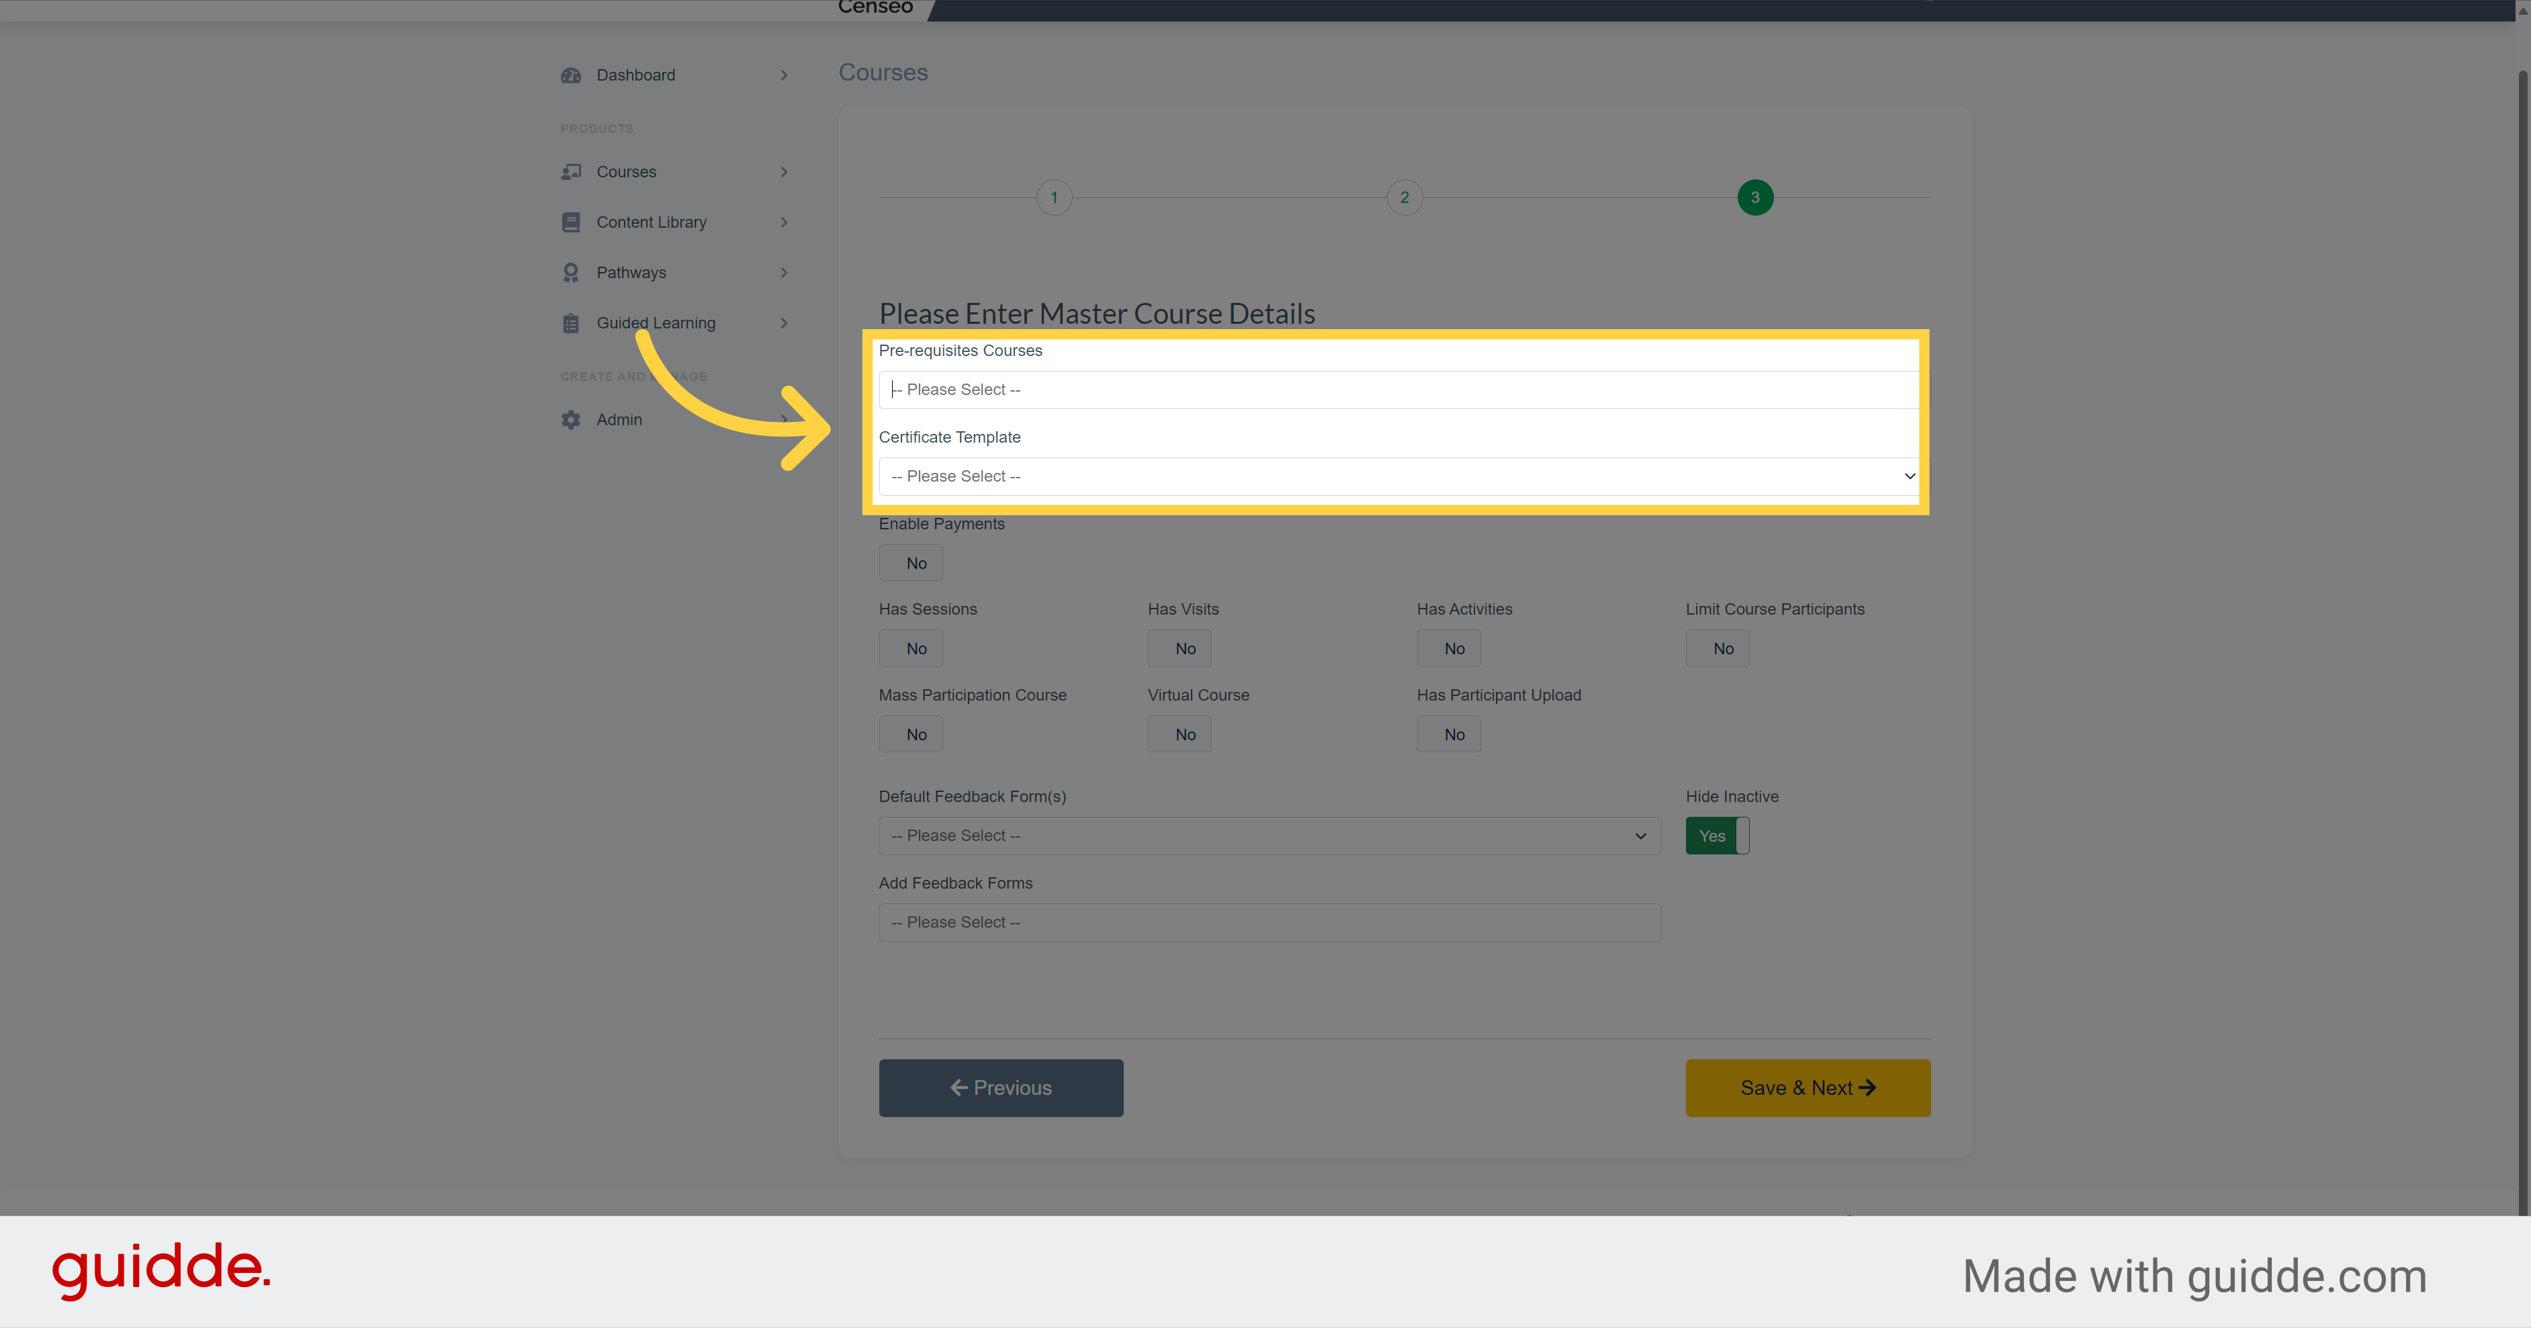Open the Dashboard gauge icon

[571, 76]
